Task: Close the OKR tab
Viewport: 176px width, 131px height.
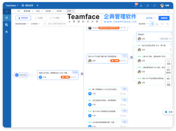Action: pyautogui.click(x=73, y=11)
